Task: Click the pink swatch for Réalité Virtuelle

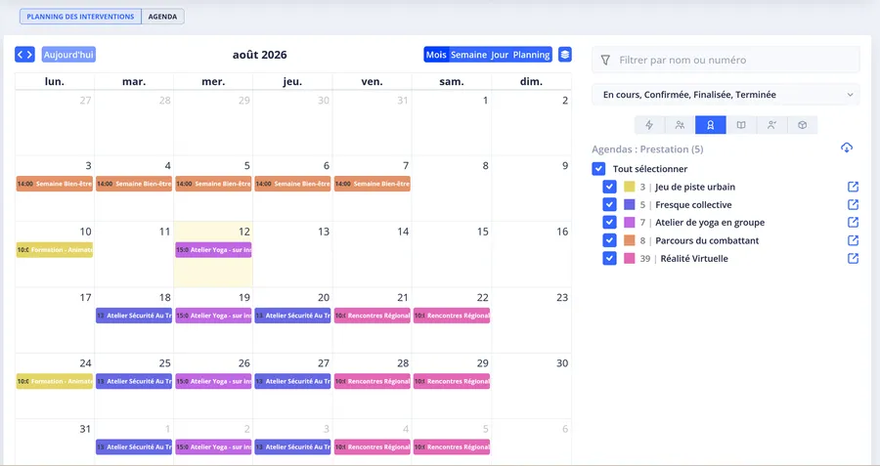Action: 629,259
